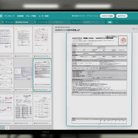Click the teal 検索 button in the filter bar
138x138 pixels.
pos(110,22)
